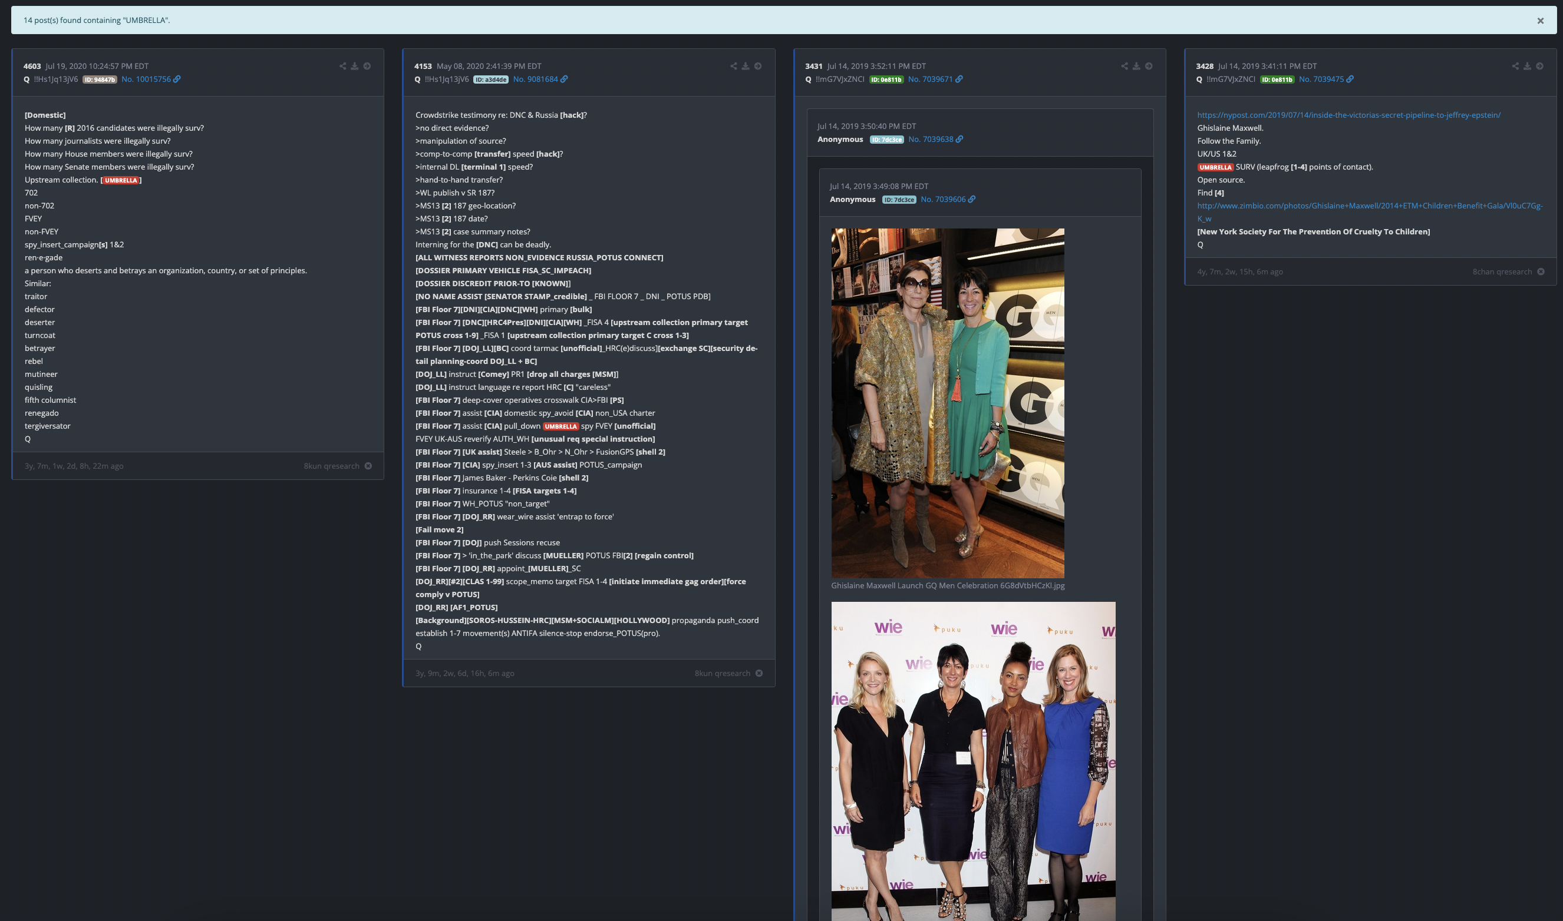The width and height of the screenshot is (1563, 921).
Task: Click the highlighted UMBRELLA tag in post 4603
Action: pos(121,181)
